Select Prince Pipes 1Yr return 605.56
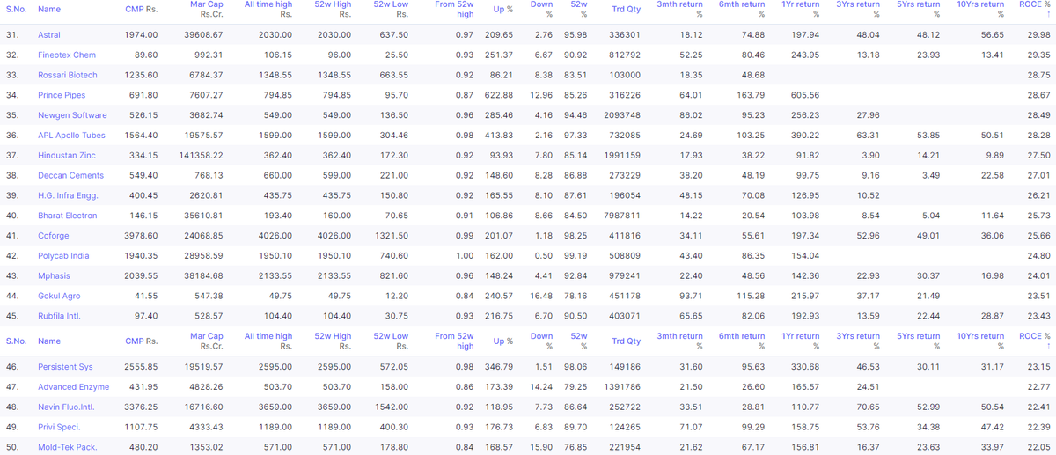 click(804, 95)
